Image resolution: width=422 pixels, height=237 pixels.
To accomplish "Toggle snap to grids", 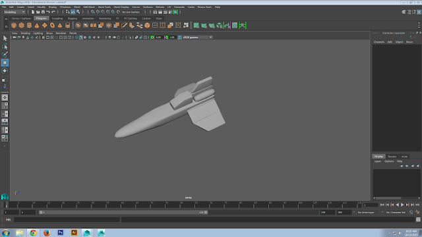I will [93, 12].
